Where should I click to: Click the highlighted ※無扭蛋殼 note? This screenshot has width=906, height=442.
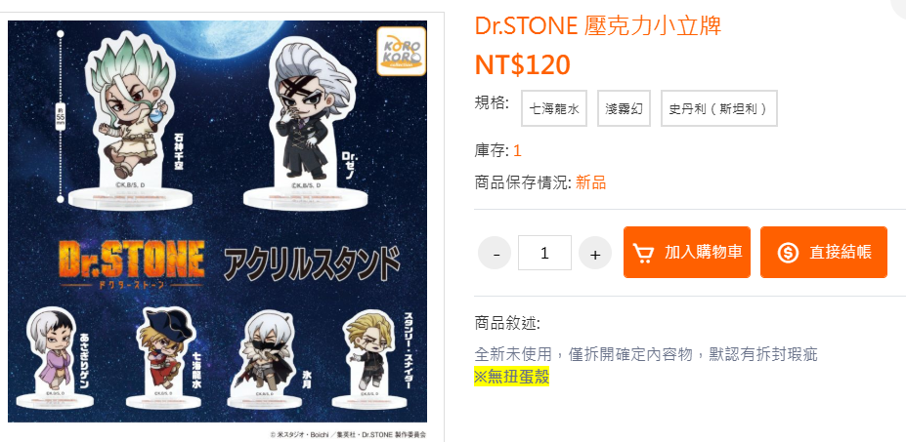(512, 377)
